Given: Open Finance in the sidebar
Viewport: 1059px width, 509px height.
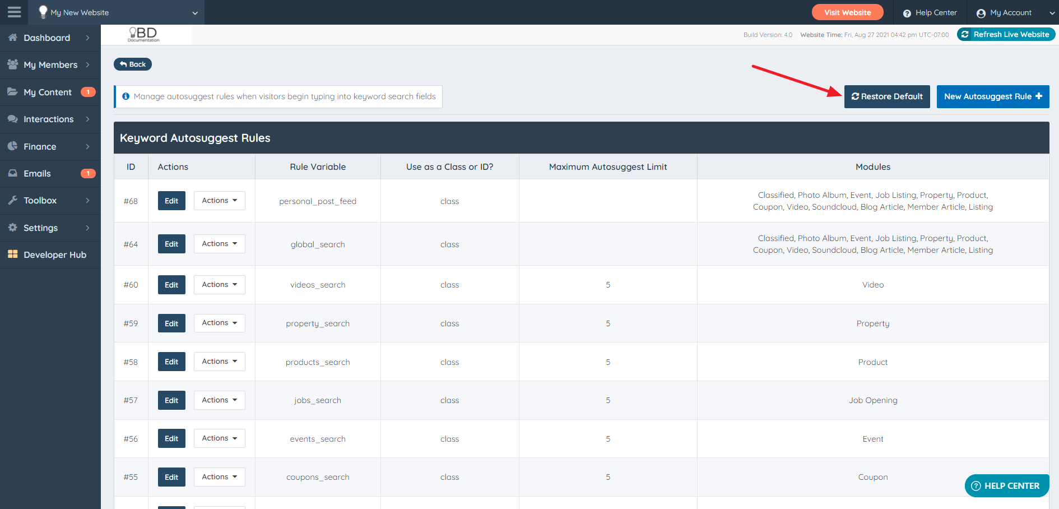Looking at the screenshot, I should [x=50, y=146].
